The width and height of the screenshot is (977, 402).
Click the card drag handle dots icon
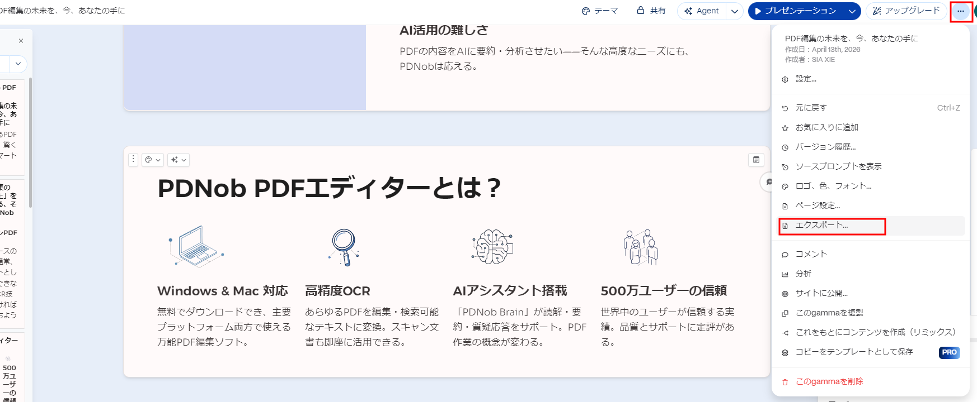click(x=133, y=160)
